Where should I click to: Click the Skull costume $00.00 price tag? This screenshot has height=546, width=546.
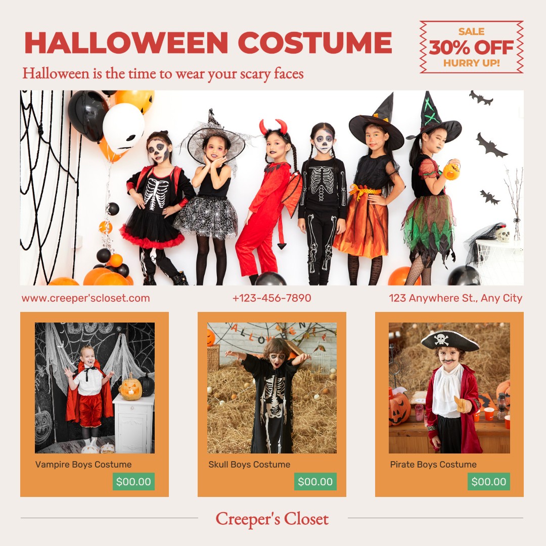click(x=315, y=482)
